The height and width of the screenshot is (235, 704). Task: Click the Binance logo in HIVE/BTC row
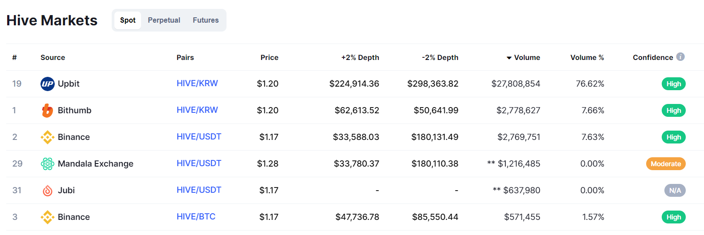(48, 217)
